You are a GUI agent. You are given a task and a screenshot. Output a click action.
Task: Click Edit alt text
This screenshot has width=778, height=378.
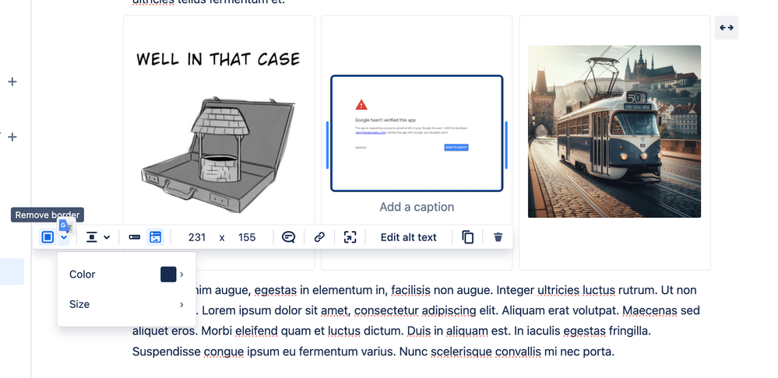tap(408, 237)
